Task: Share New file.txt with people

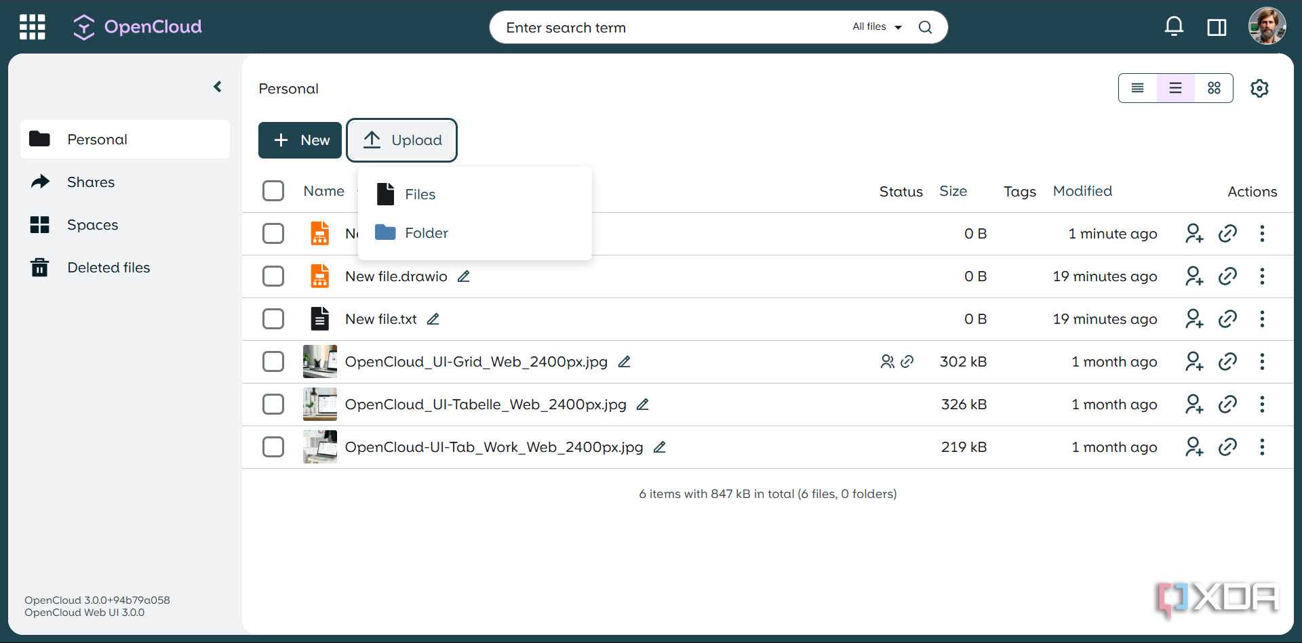Action: tap(1194, 319)
